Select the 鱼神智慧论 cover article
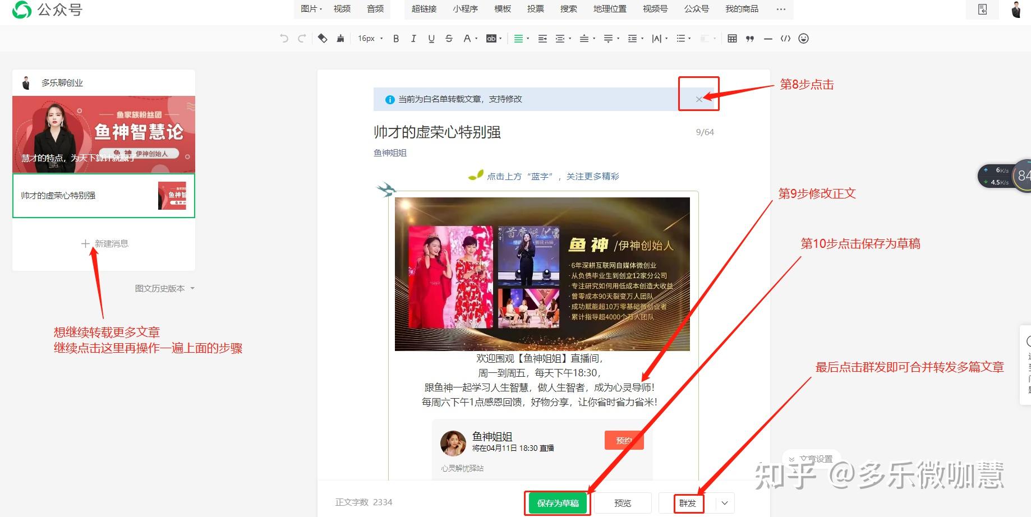This screenshot has width=1031, height=517. pos(104,134)
